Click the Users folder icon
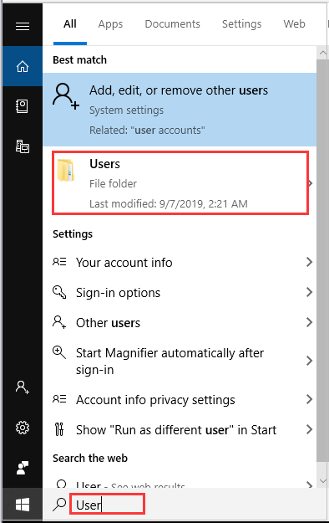 (65, 170)
